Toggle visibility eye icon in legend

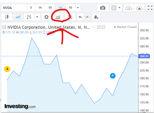(99, 27)
